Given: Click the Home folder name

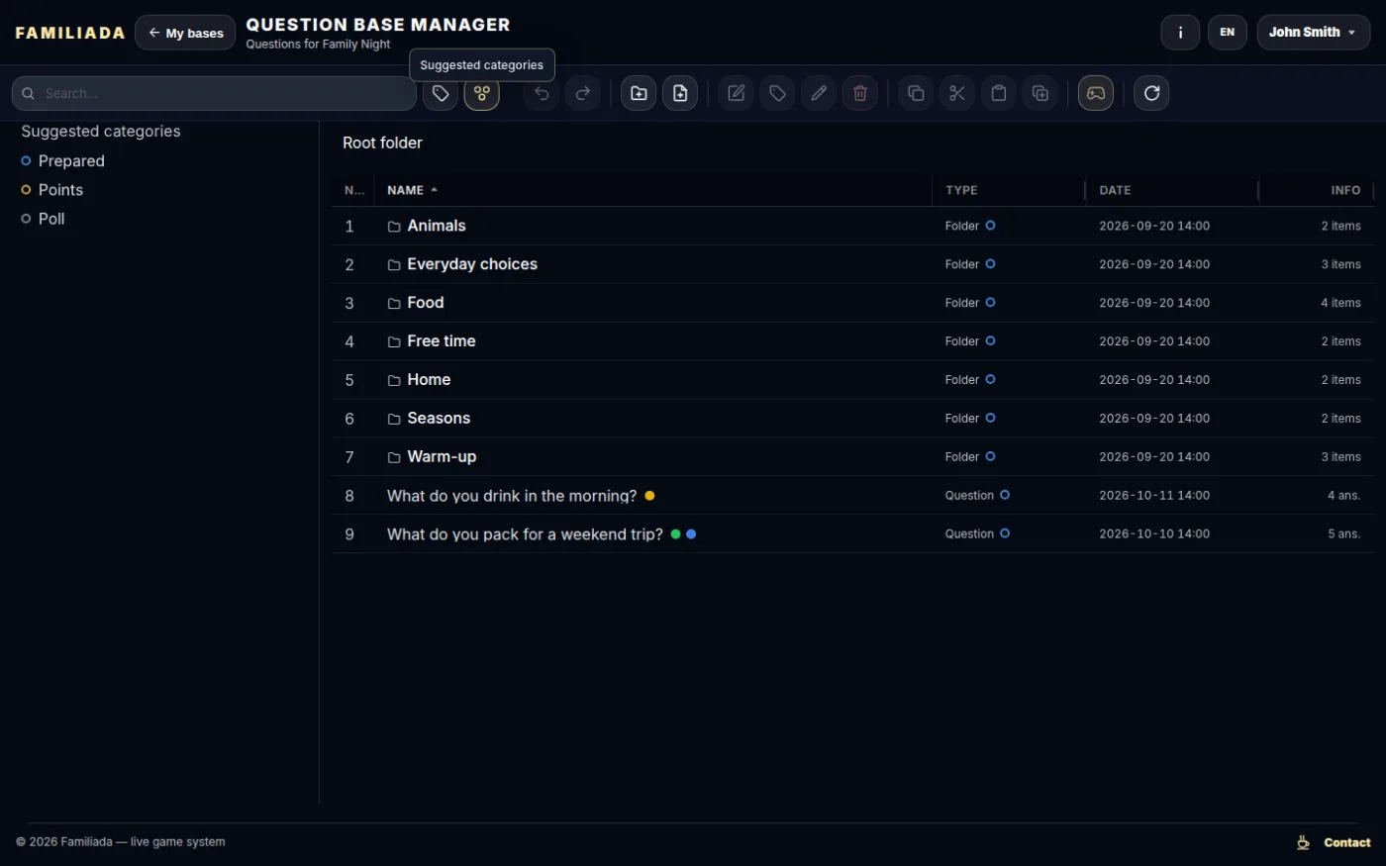Looking at the screenshot, I should click(x=429, y=379).
